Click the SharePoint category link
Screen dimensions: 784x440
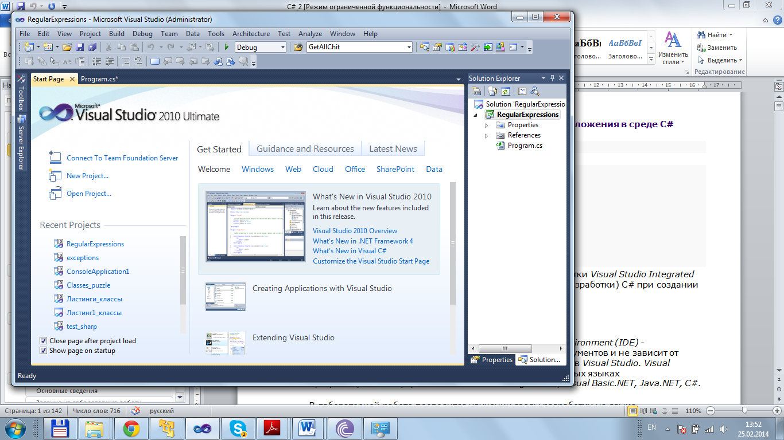(x=395, y=169)
